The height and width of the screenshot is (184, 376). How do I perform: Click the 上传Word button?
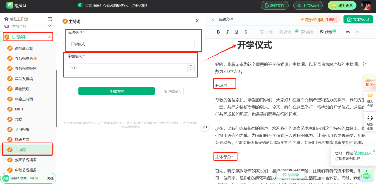pos(307,6)
